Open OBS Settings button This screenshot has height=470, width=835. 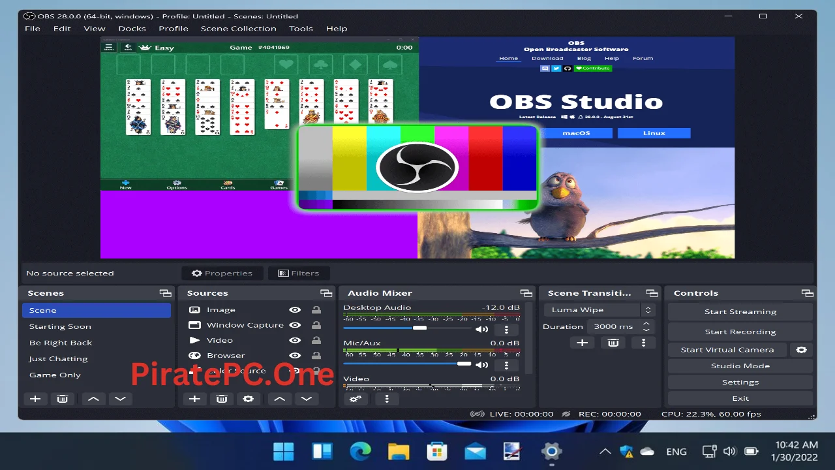click(740, 383)
